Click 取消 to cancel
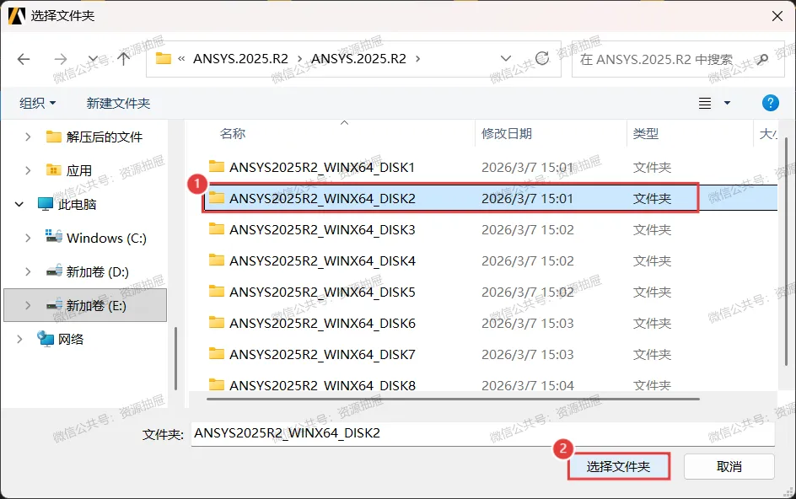Image resolution: width=796 pixels, height=499 pixels. tap(729, 466)
